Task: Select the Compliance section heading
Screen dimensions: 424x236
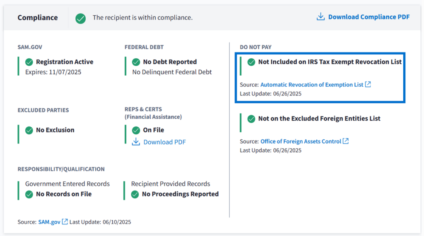Action: (38, 18)
